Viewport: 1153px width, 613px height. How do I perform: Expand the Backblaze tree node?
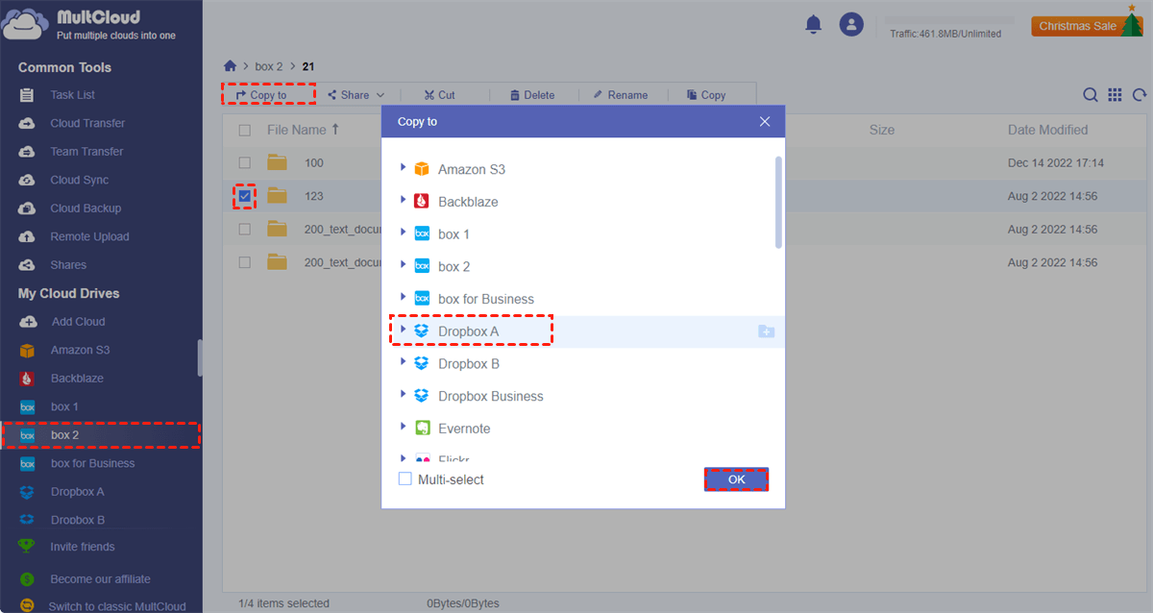coord(403,201)
